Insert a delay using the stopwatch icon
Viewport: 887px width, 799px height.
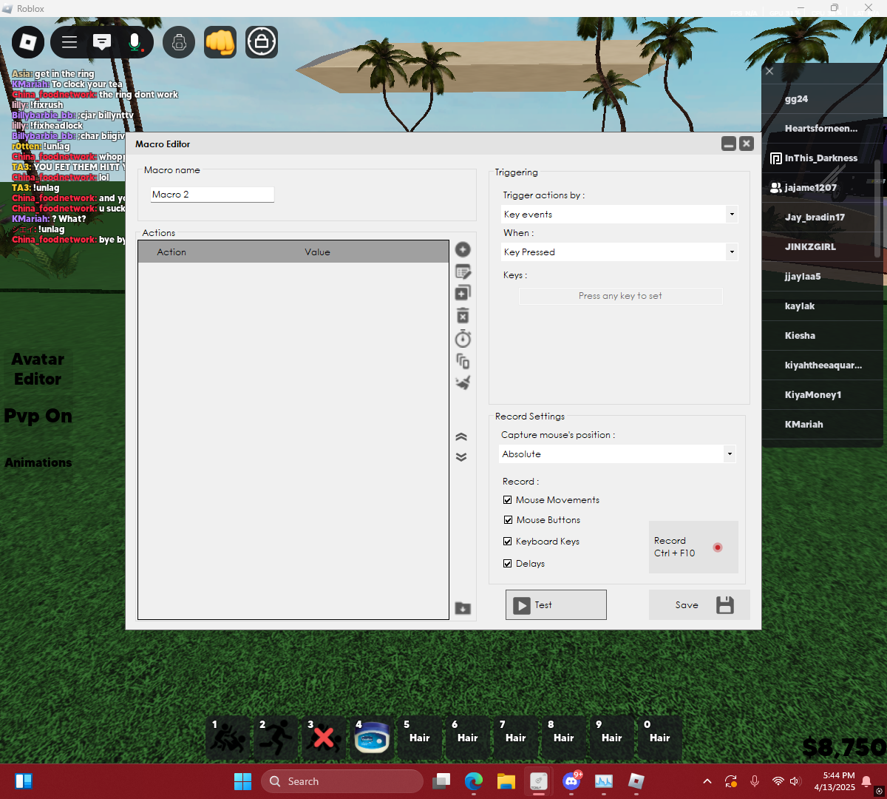[x=463, y=339]
